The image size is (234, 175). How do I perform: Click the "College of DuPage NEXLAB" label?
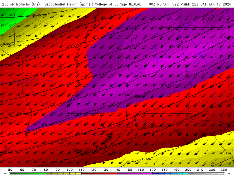click(118, 4)
